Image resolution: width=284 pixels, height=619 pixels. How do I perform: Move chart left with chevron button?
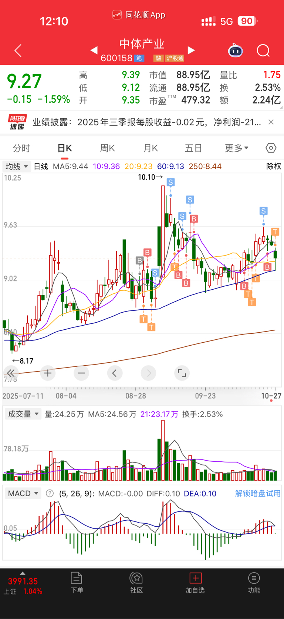(x=115, y=373)
